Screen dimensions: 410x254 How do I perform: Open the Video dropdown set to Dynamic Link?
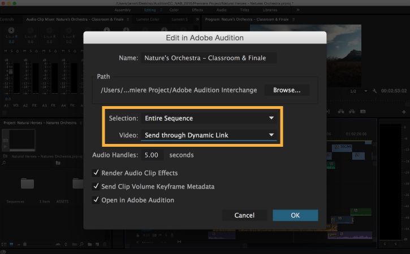209,135
